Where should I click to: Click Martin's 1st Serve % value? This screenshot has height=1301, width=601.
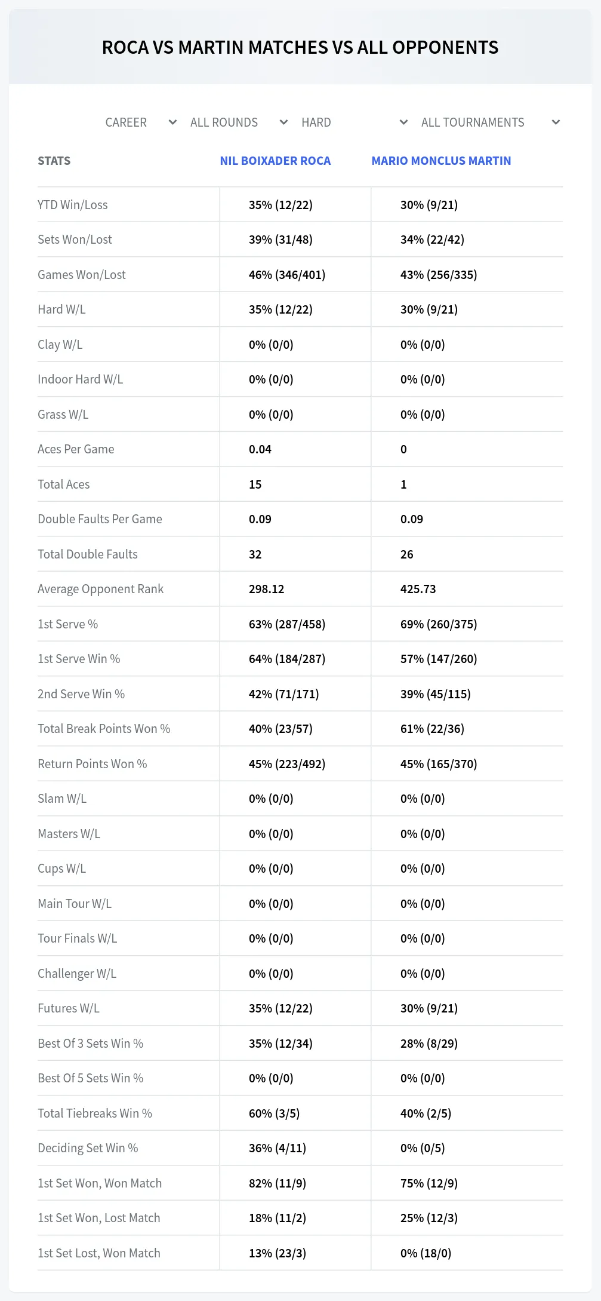click(x=439, y=624)
